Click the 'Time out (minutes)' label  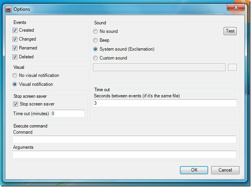tap(31, 114)
